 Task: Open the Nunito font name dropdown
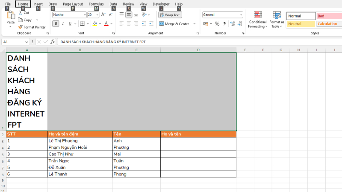tap(84, 15)
